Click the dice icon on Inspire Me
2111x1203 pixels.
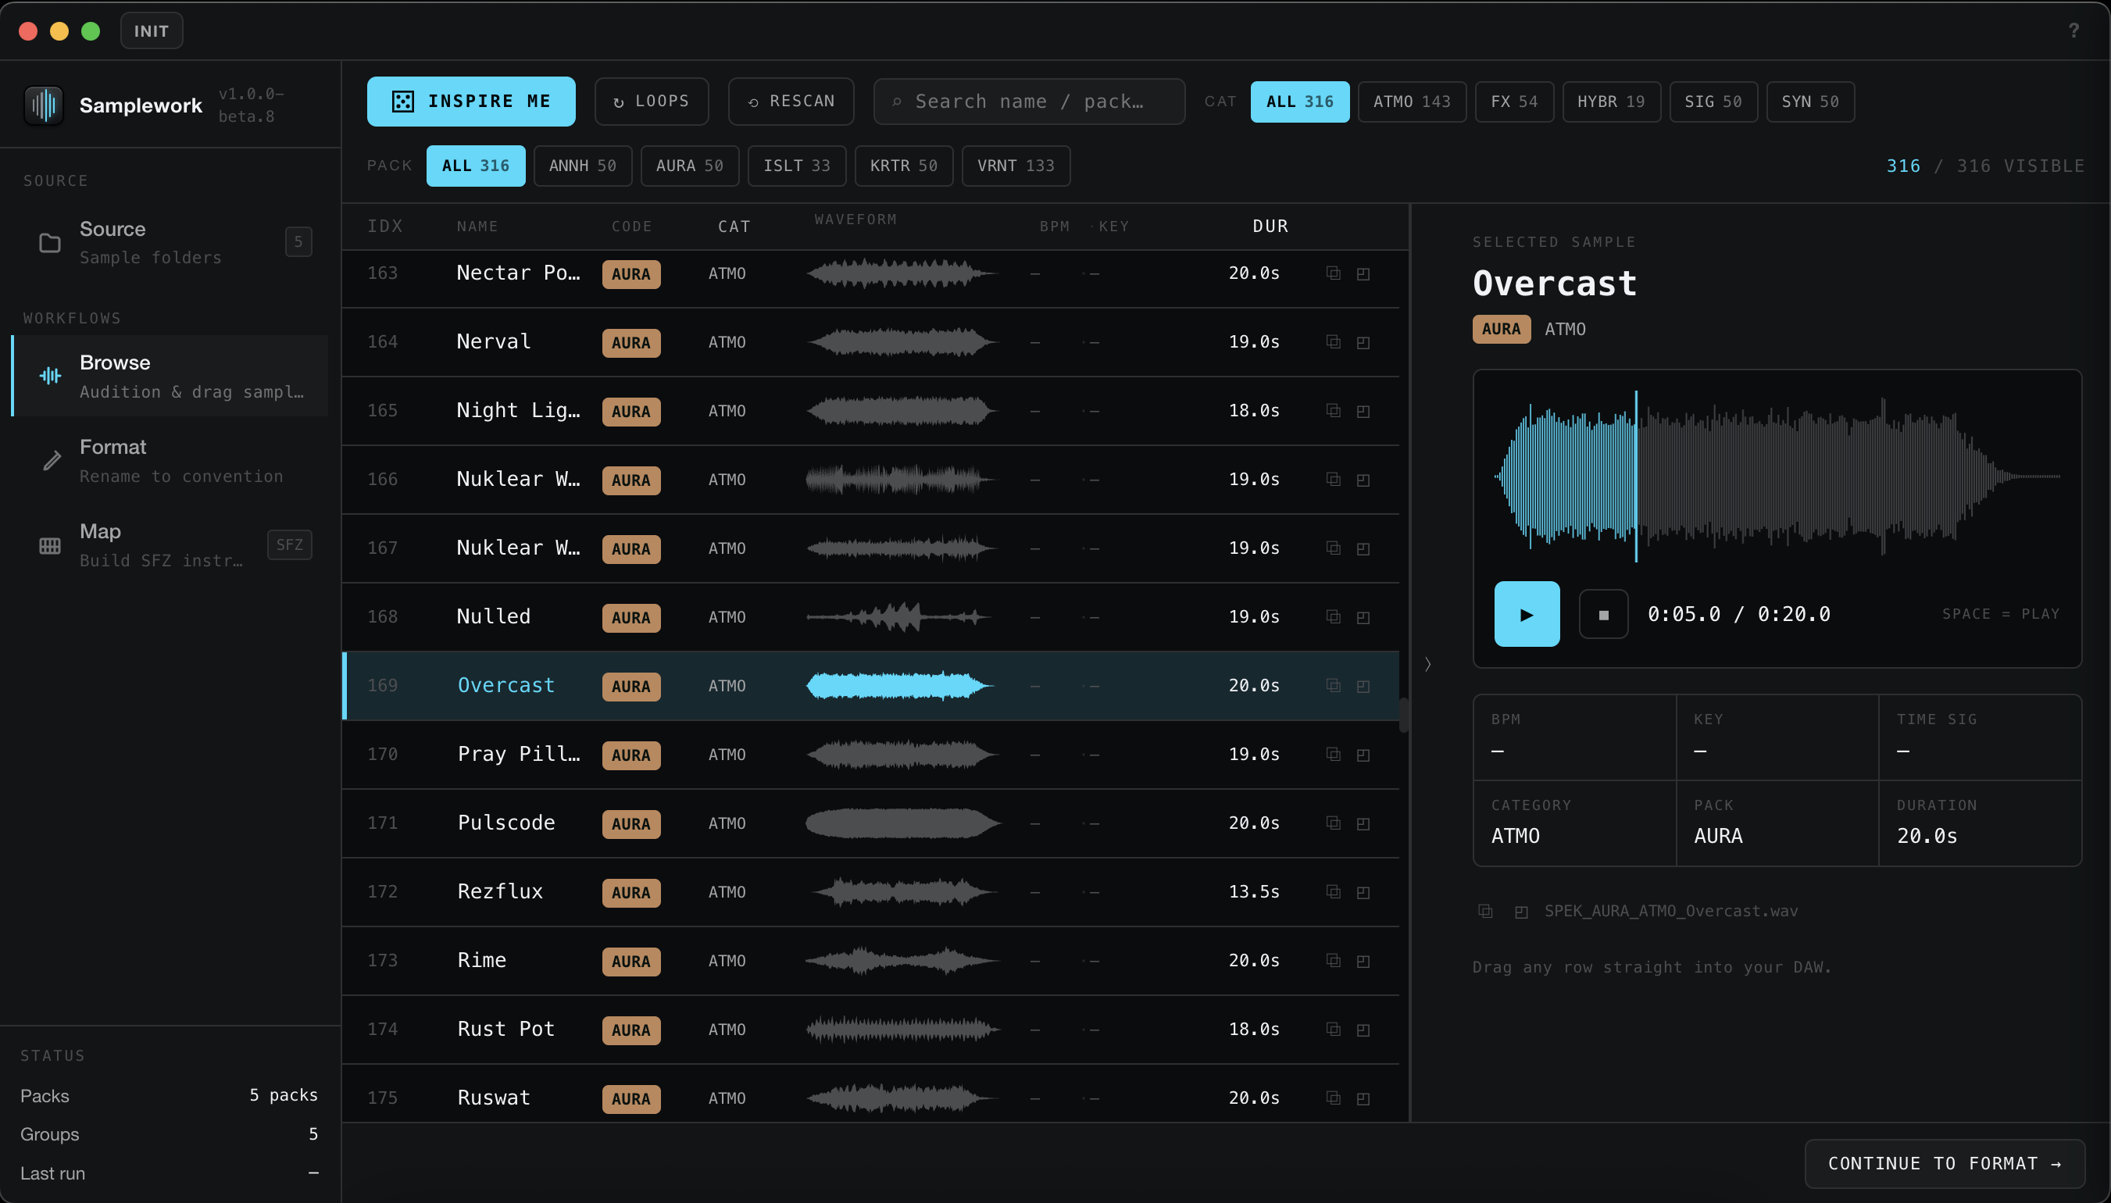[x=402, y=101]
